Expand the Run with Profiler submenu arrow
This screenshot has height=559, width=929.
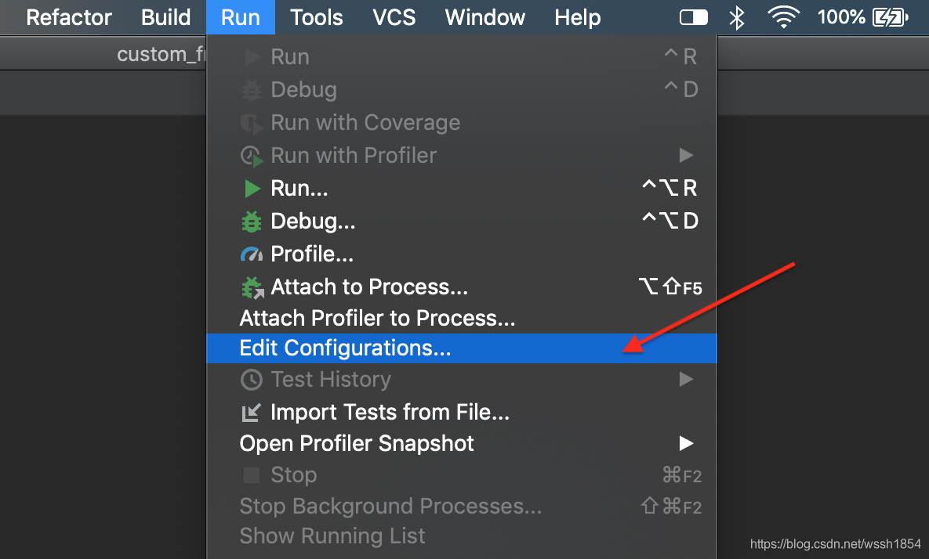pos(686,155)
